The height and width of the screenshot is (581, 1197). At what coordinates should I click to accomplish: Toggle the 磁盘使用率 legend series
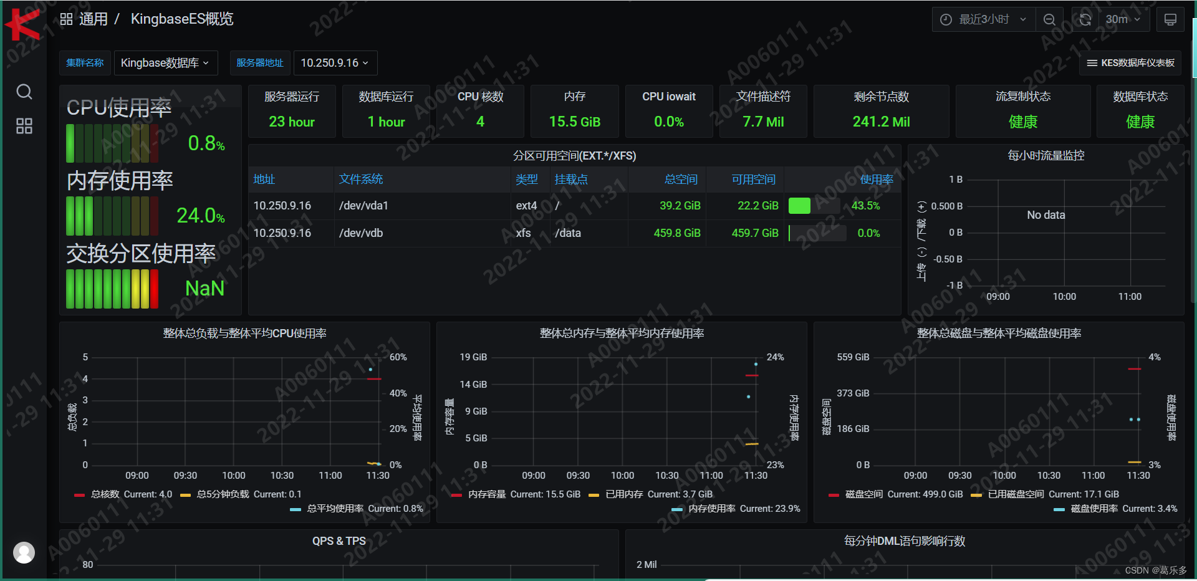(1094, 509)
